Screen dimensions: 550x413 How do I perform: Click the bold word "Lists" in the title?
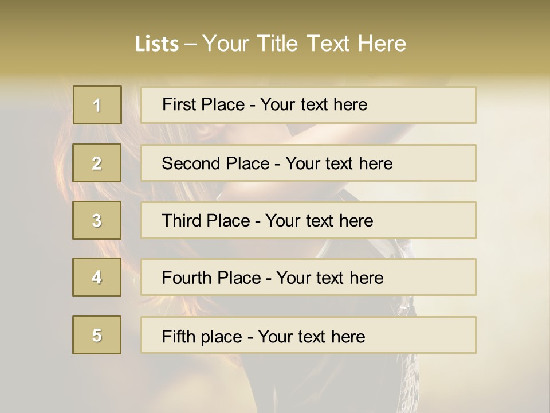tap(157, 44)
